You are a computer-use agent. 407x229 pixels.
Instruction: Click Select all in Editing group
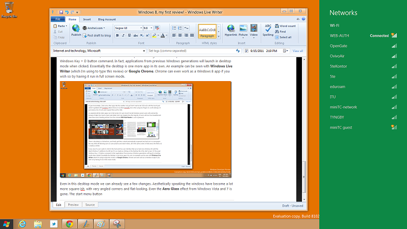(283, 37)
